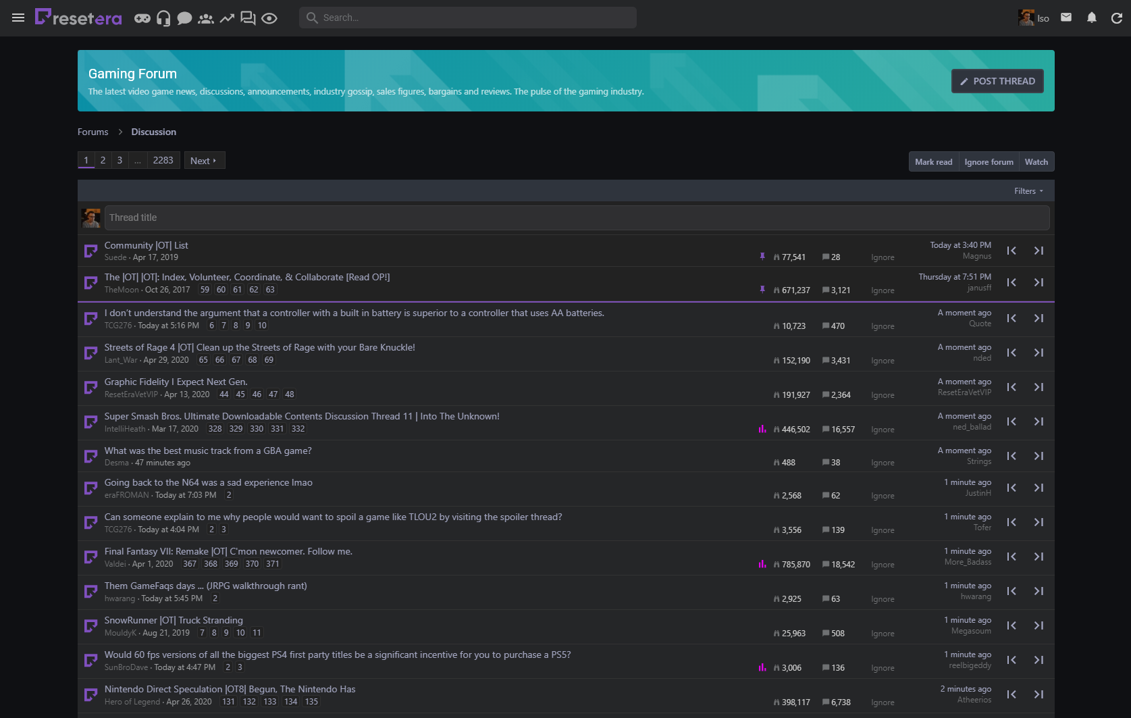Viewport: 1131px width, 718px height.
Task: Jump to last post of Them GameFaqs days thread
Action: 1038,591
